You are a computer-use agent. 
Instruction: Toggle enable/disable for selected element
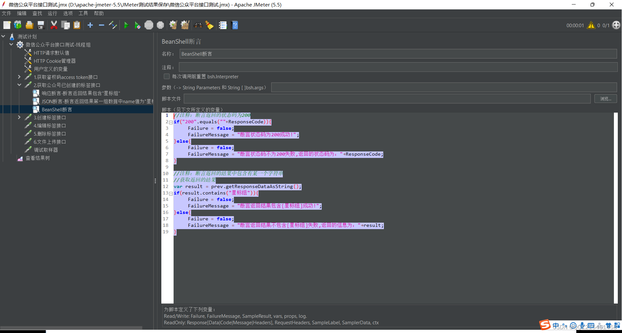pyautogui.click(x=113, y=25)
